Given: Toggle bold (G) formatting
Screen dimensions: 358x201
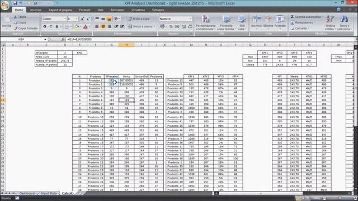Looking at the screenshot, I should [x=45, y=26].
